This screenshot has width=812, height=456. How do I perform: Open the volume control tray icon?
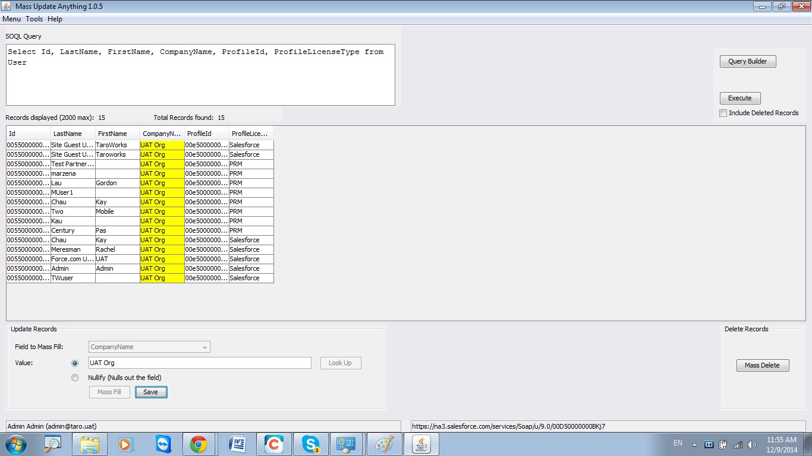[751, 444]
